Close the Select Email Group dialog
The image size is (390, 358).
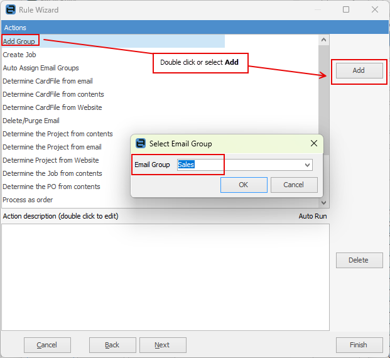(x=314, y=143)
